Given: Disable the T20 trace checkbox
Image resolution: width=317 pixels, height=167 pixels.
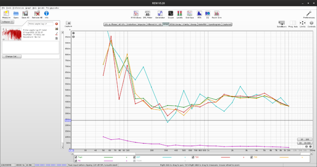Looking at the screenshot, I should 192,157.
